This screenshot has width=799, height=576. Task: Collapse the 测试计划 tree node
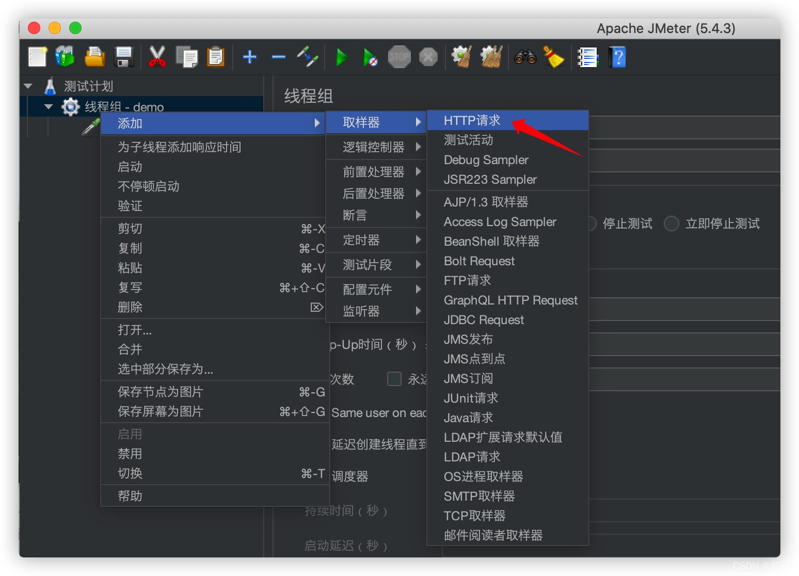tap(28, 86)
